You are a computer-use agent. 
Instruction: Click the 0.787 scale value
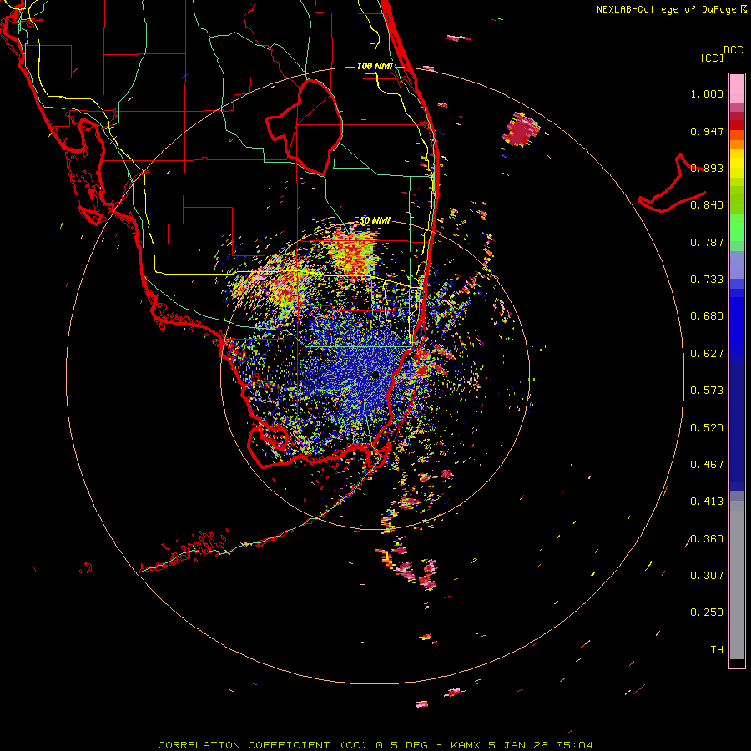pyautogui.click(x=707, y=242)
